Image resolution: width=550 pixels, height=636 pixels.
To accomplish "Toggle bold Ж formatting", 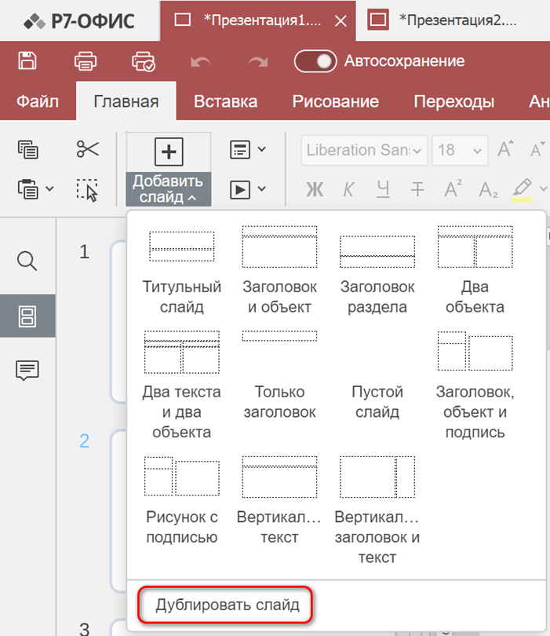I will point(315,189).
